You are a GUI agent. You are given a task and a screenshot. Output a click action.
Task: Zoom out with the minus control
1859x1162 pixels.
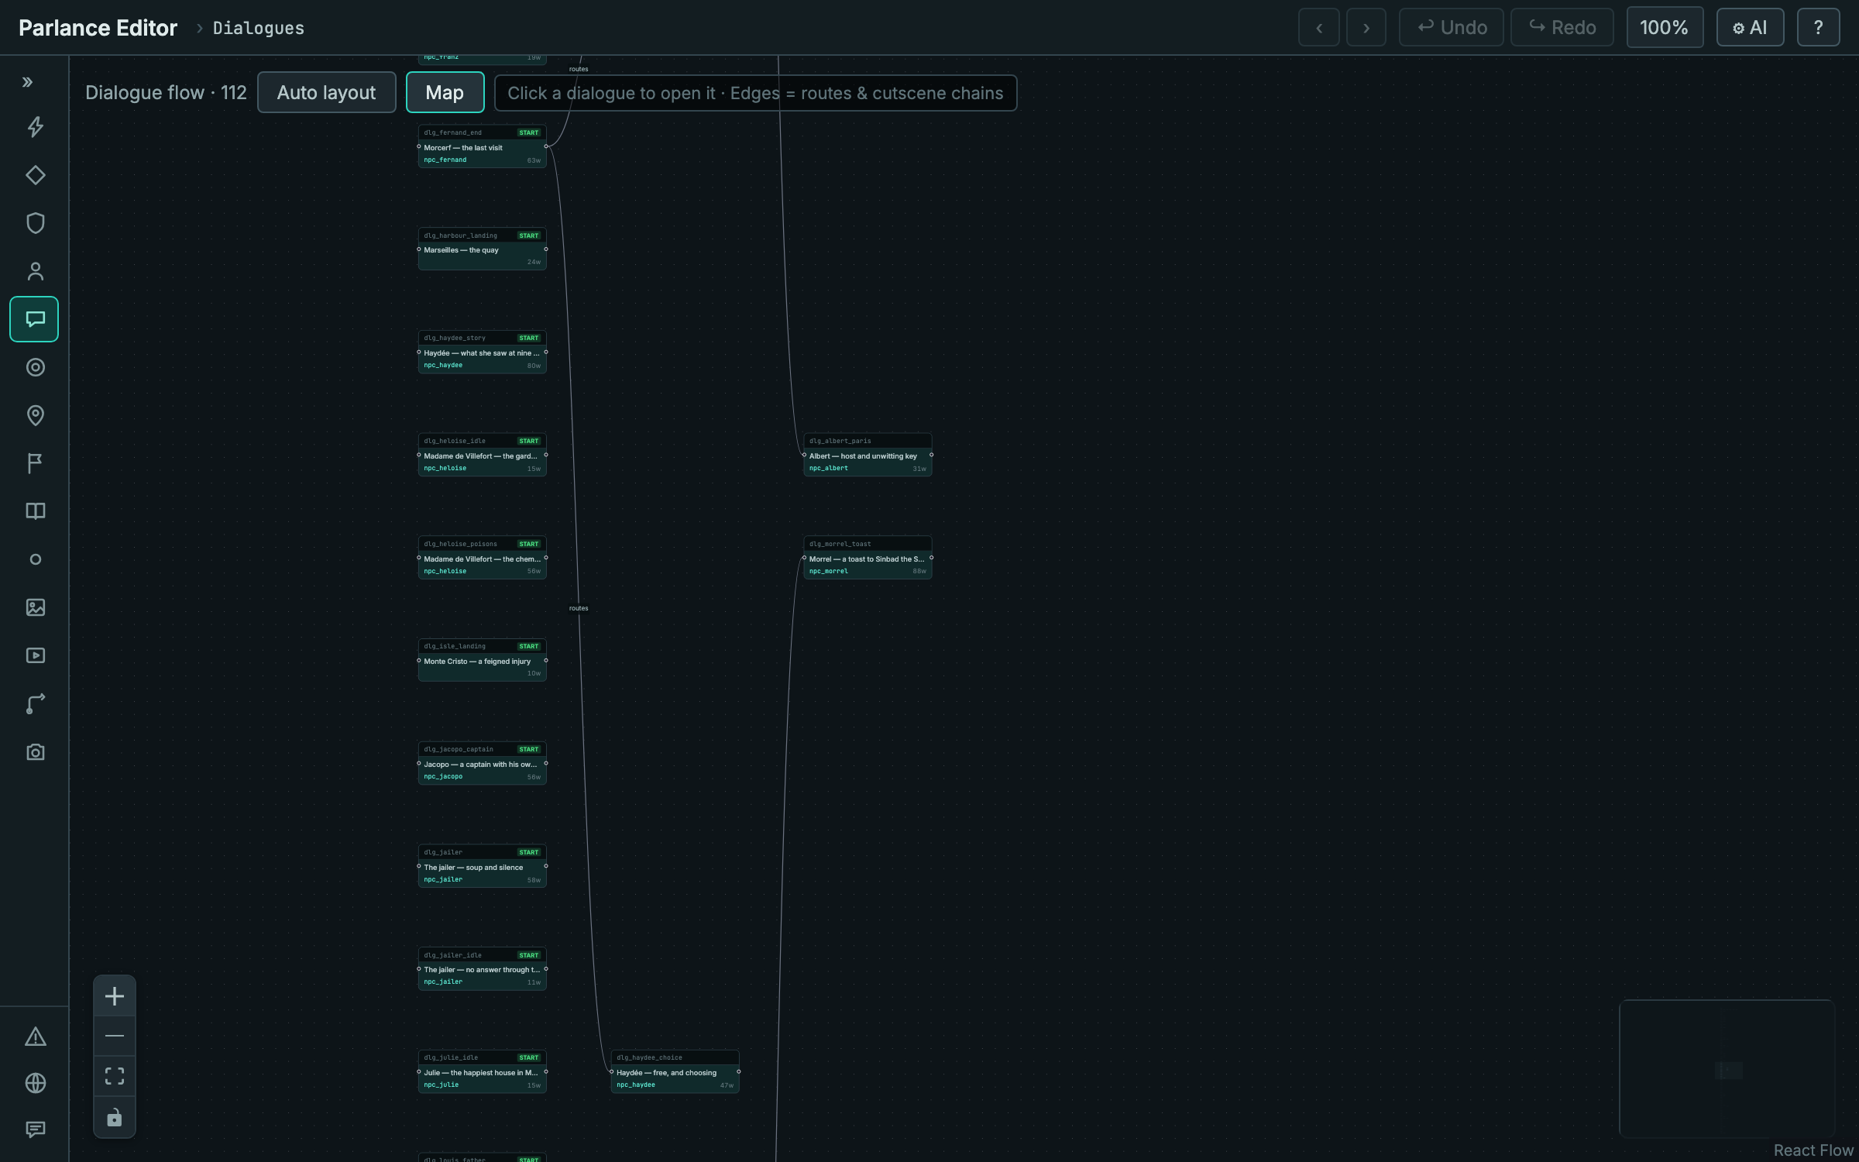(115, 1036)
